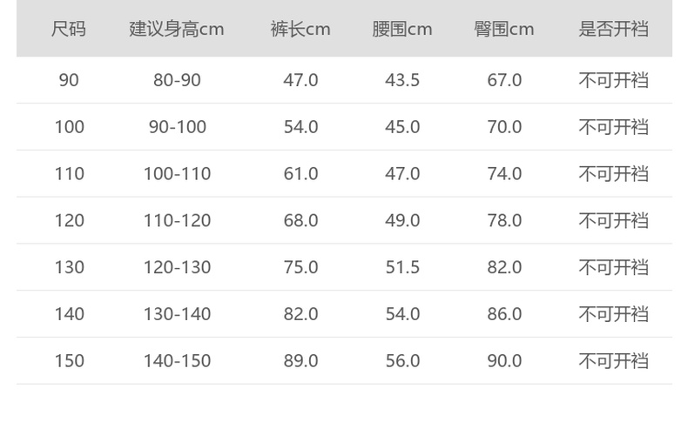
Task: Select the 67.0 hip value
Action: (x=504, y=80)
